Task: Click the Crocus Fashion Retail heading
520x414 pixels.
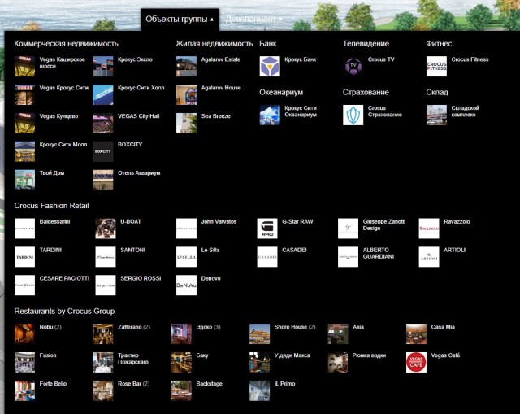Action: click(52, 206)
